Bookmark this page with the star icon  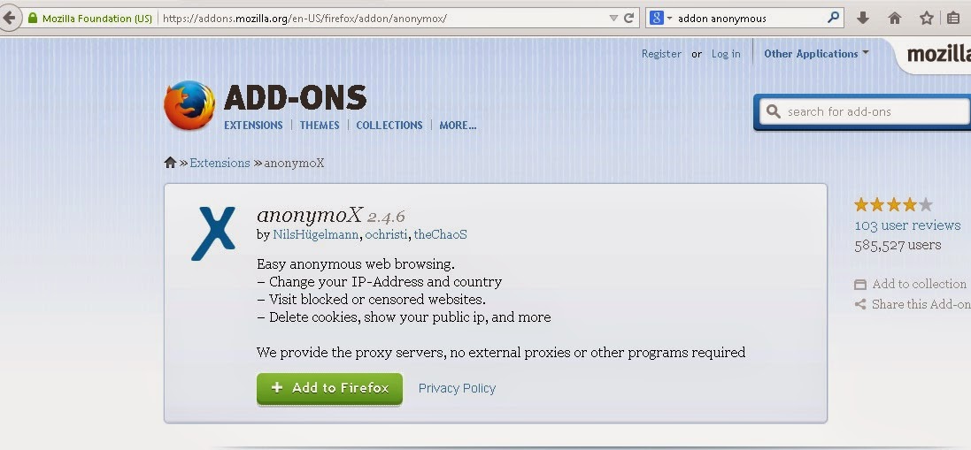point(927,18)
